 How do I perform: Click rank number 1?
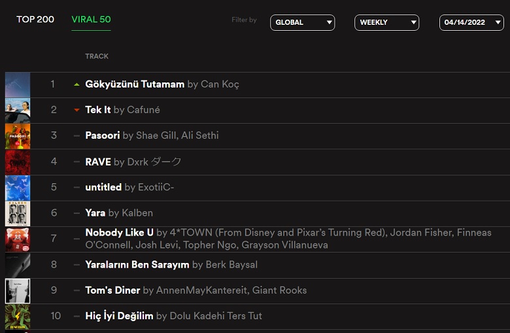53,84
